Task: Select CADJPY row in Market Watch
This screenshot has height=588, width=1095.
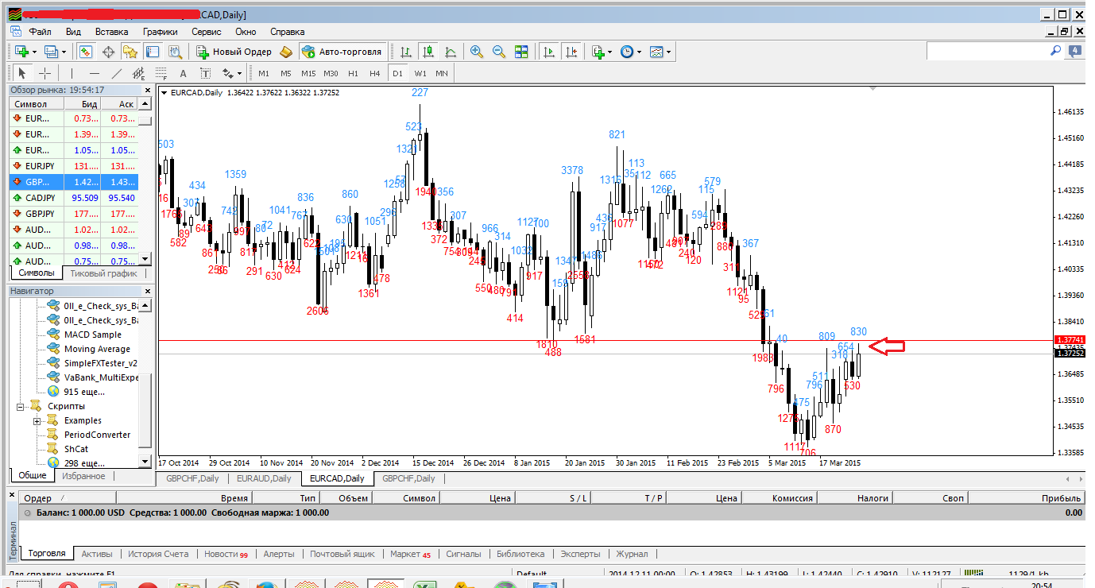Action: (x=73, y=198)
